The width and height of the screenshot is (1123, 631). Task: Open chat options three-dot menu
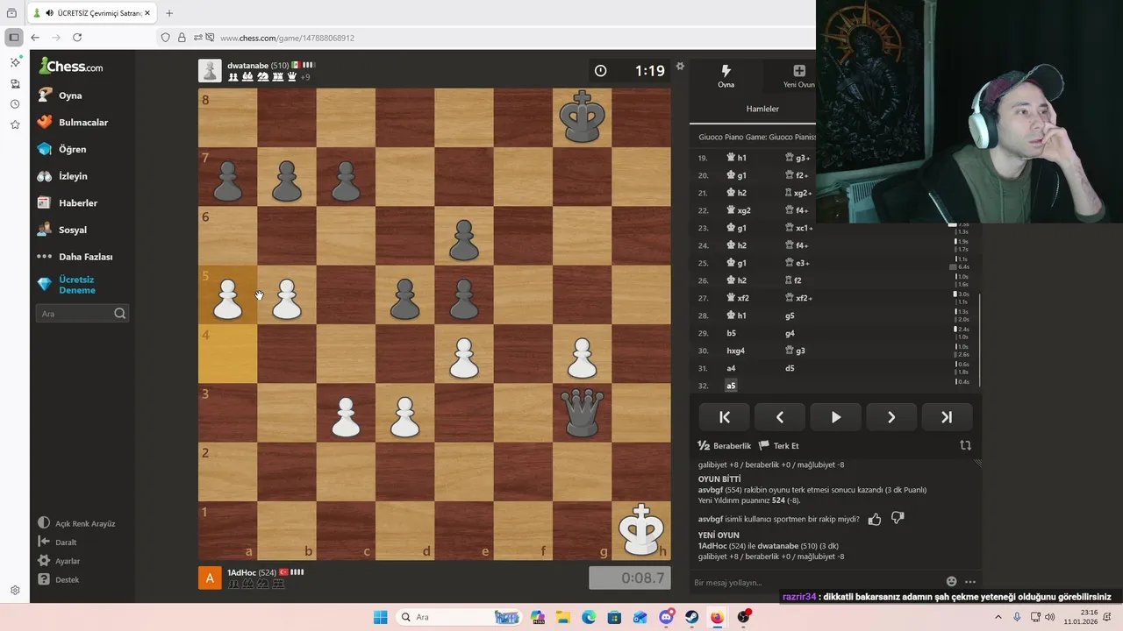970,582
